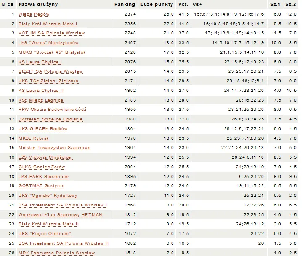Click KS Laura Chylice I link
This screenshot has height=256, width=302.
click(40, 62)
